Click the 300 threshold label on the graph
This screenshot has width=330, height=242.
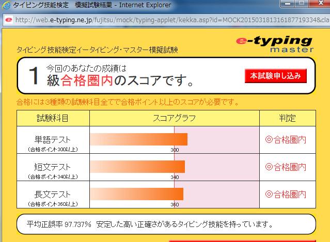pyautogui.click(x=175, y=150)
